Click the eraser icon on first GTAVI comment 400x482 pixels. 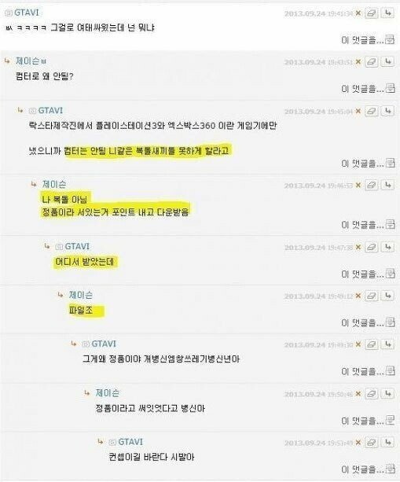(x=372, y=13)
